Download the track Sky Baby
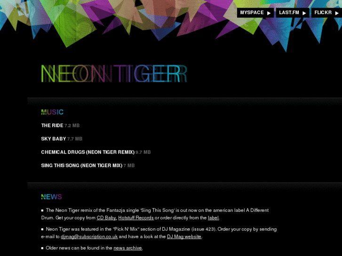 [54, 139]
